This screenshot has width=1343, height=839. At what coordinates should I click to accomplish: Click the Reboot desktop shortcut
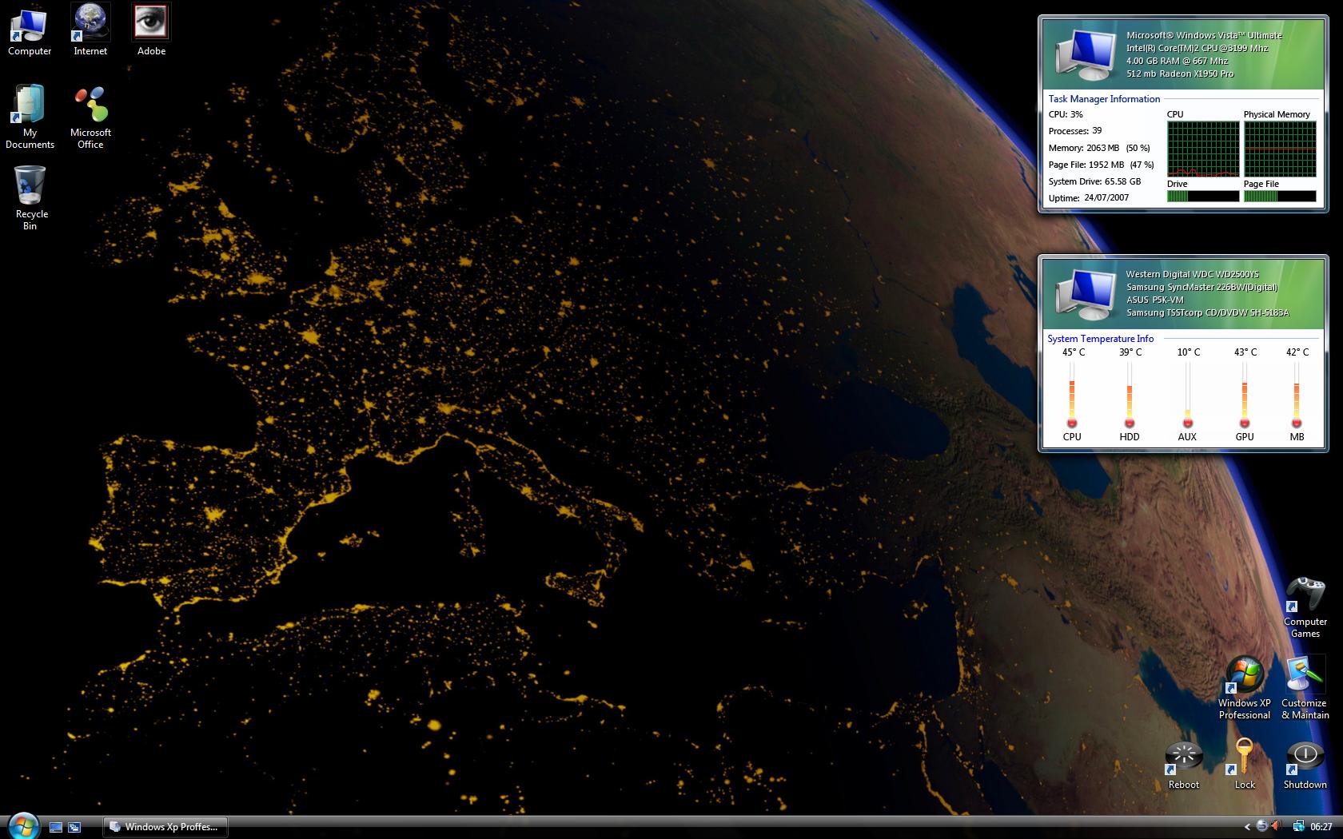point(1183,757)
